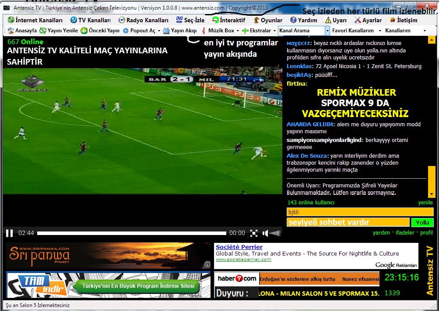Click the Önceki Yayın back arrow icon
Screen dimensions: 439x311
84,31
